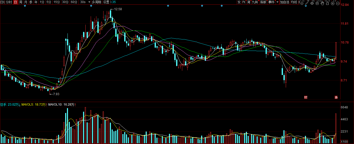This screenshot has width=354, height=144.
Task: Choose the 30s period
Action: coord(83,2)
